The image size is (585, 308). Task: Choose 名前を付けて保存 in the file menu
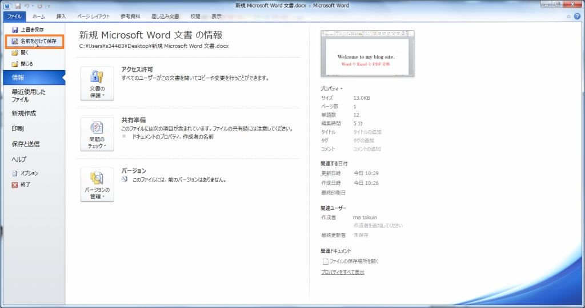pos(34,41)
